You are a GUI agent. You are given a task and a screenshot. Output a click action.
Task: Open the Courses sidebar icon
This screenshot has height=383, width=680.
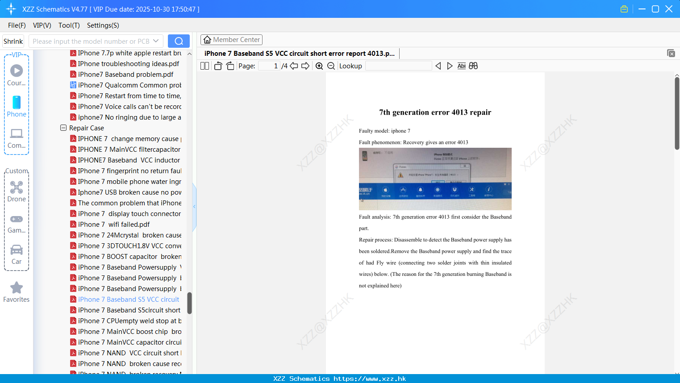coord(17,75)
